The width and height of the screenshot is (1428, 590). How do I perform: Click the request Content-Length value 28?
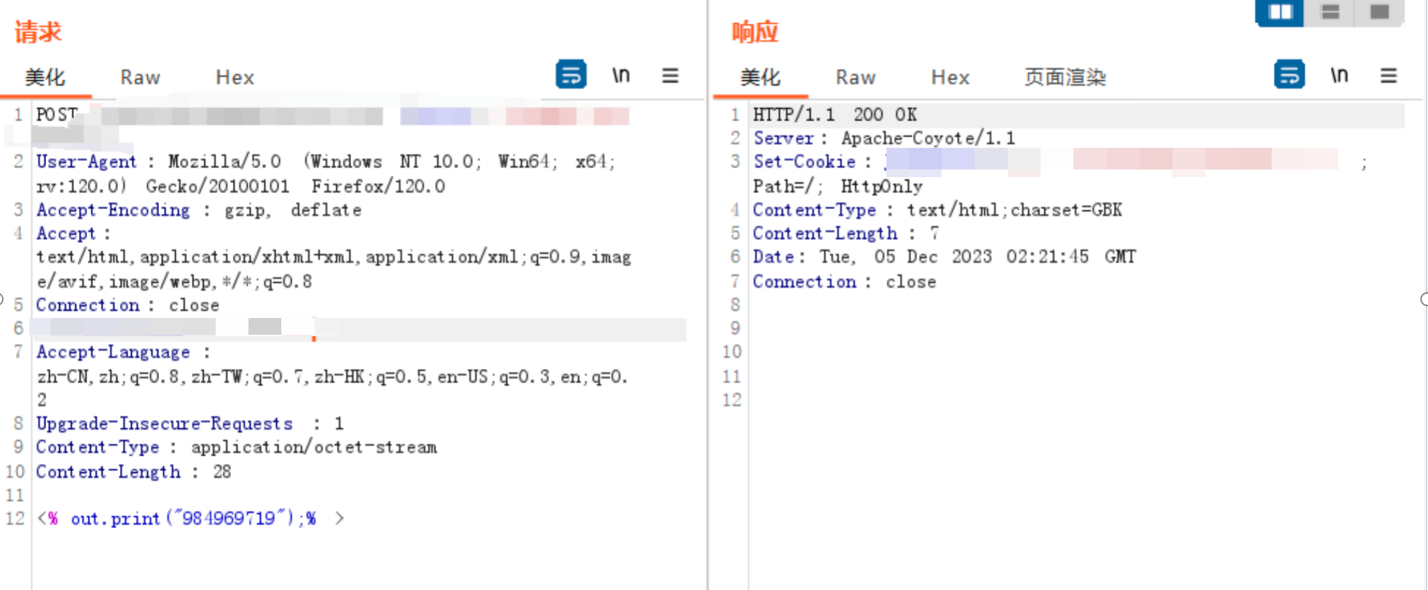[x=222, y=472]
